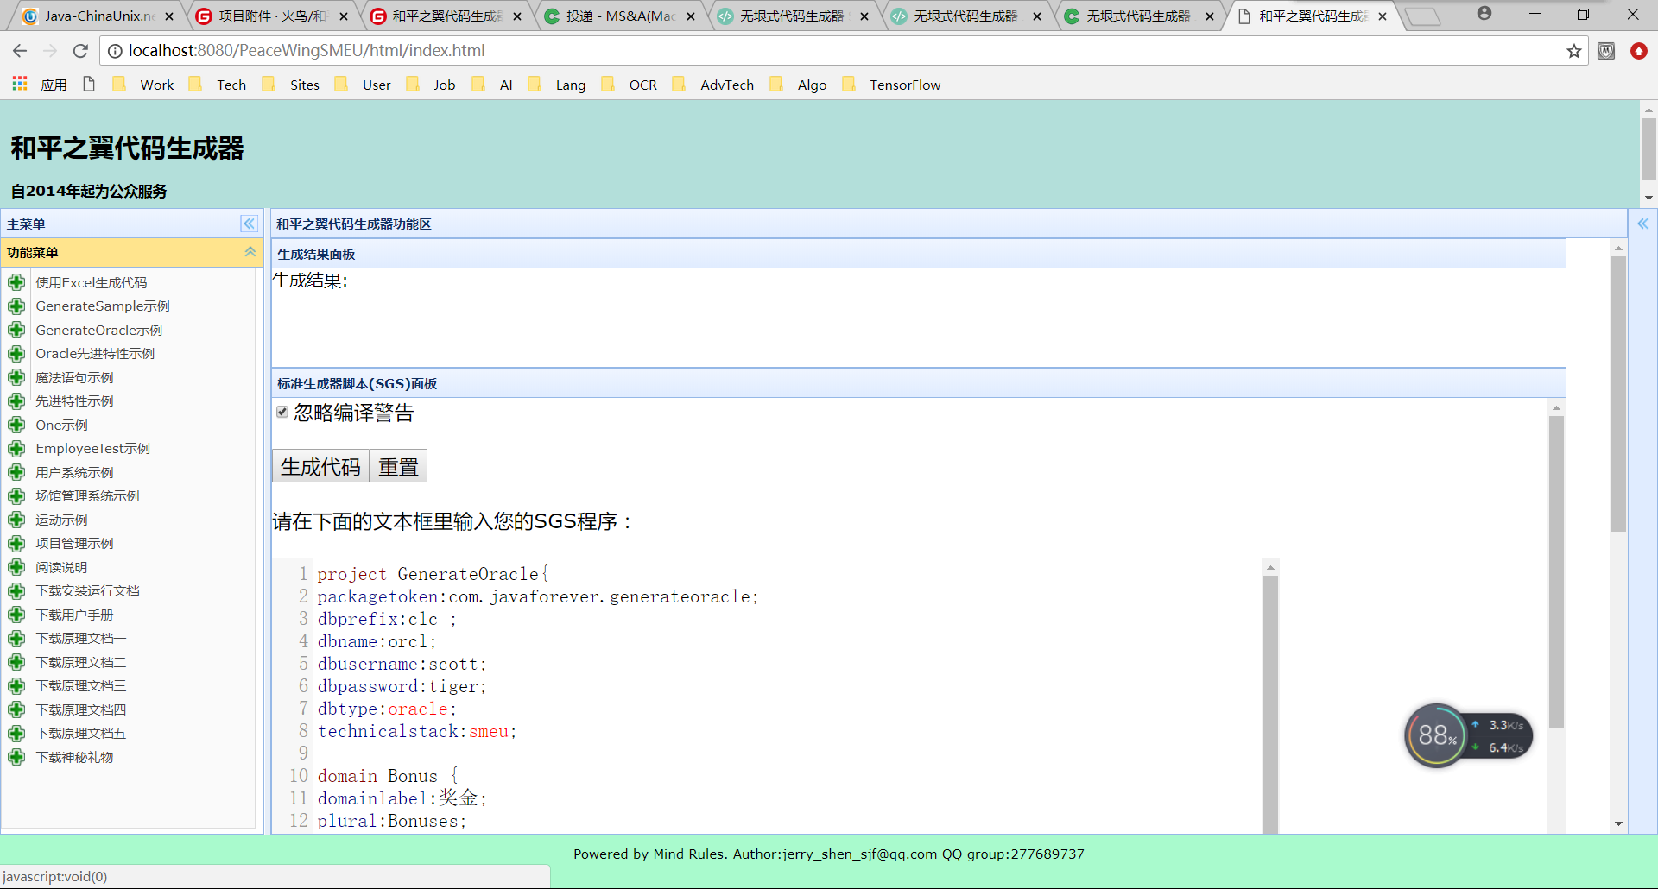Click the plus icon beside 用户系统示例
1658x889 pixels.
pos(16,472)
